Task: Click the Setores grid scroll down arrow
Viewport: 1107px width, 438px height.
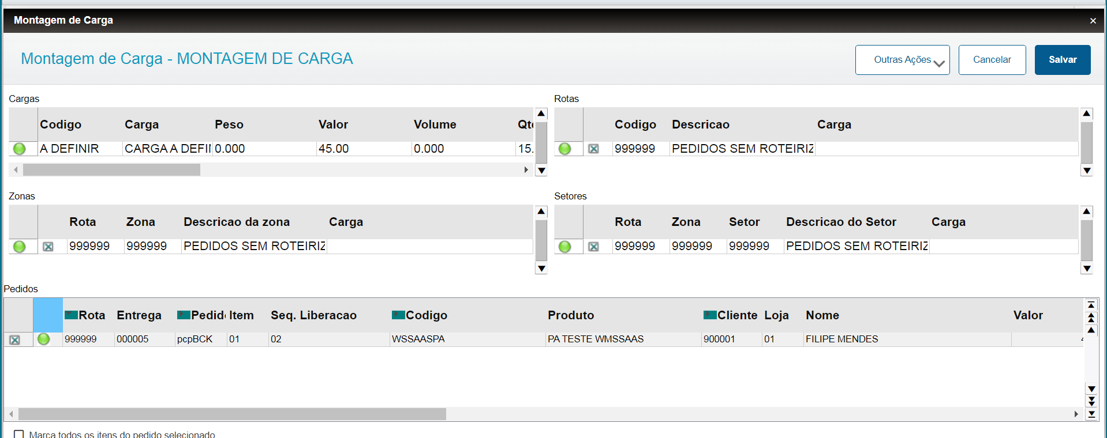Action: [x=1087, y=269]
